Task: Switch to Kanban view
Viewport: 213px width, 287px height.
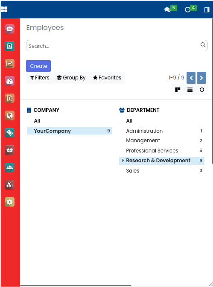Action: point(178,90)
